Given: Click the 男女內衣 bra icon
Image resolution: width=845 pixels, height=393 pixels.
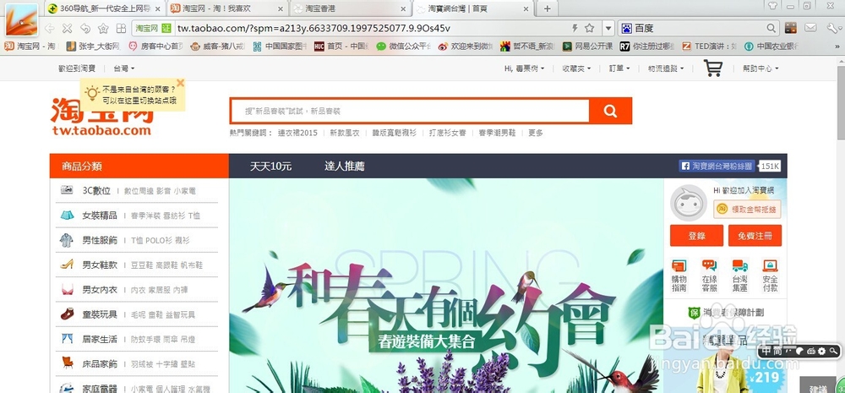Looking at the screenshot, I should point(67,290).
